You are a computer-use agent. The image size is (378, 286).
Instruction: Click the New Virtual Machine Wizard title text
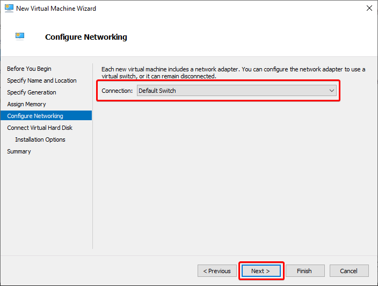coord(56,9)
